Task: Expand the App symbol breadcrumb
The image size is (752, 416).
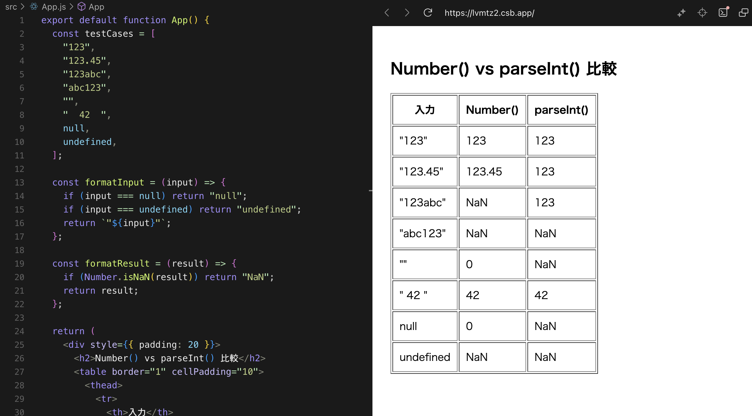Action: 96,6
